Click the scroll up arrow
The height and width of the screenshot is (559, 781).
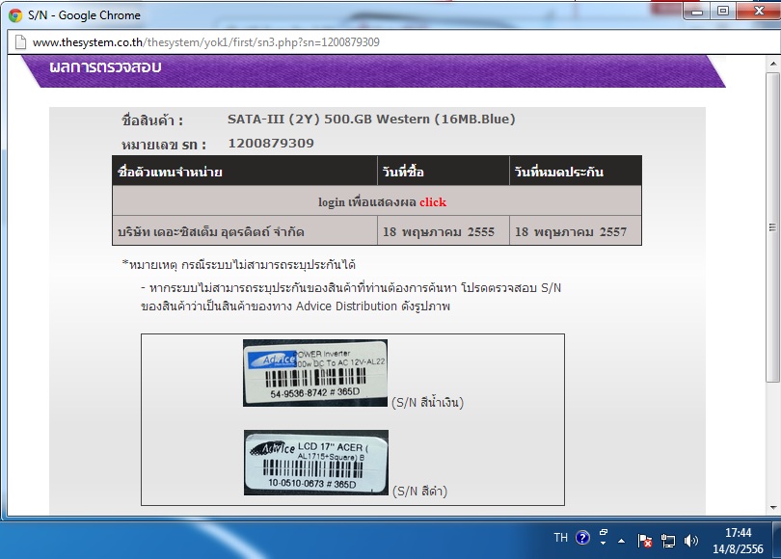(772, 64)
